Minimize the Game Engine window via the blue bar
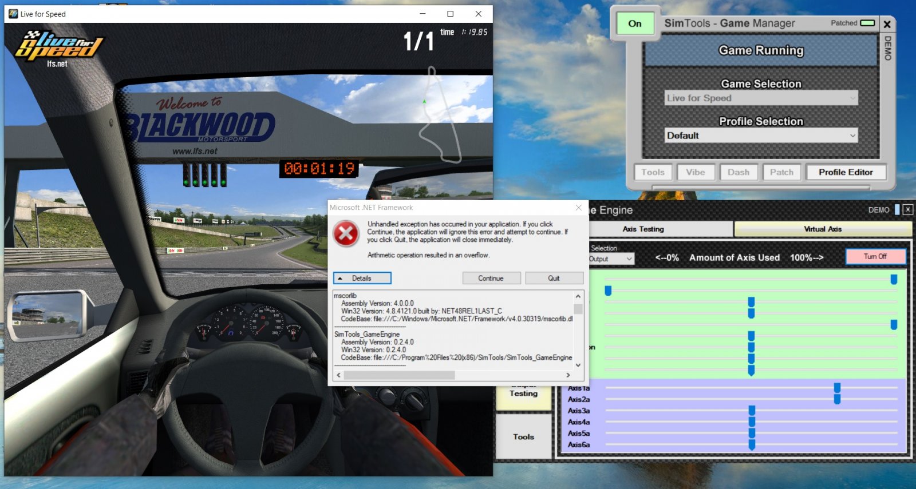Screen dimensions: 916x489 (x=897, y=210)
